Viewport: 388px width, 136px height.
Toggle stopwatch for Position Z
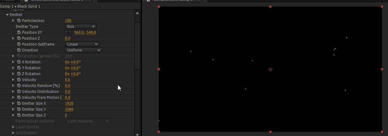[x=19, y=38]
